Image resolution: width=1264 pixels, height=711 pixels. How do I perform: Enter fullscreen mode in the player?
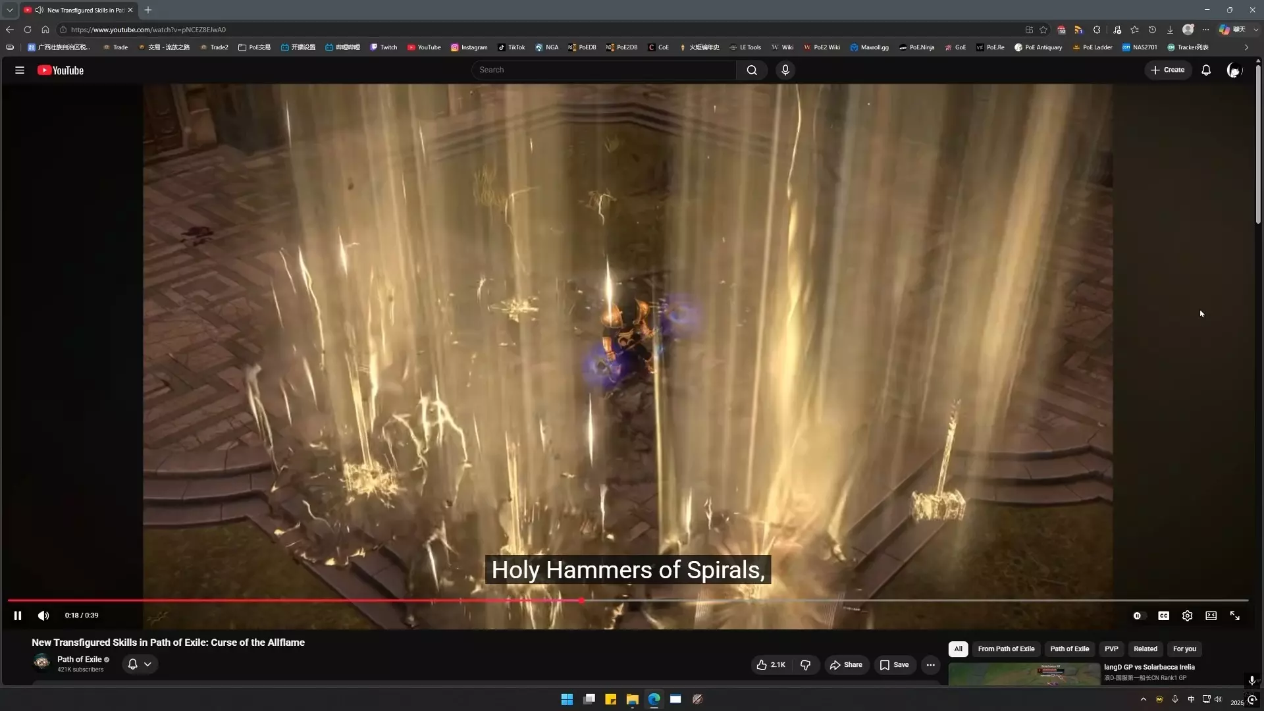[x=1235, y=616]
